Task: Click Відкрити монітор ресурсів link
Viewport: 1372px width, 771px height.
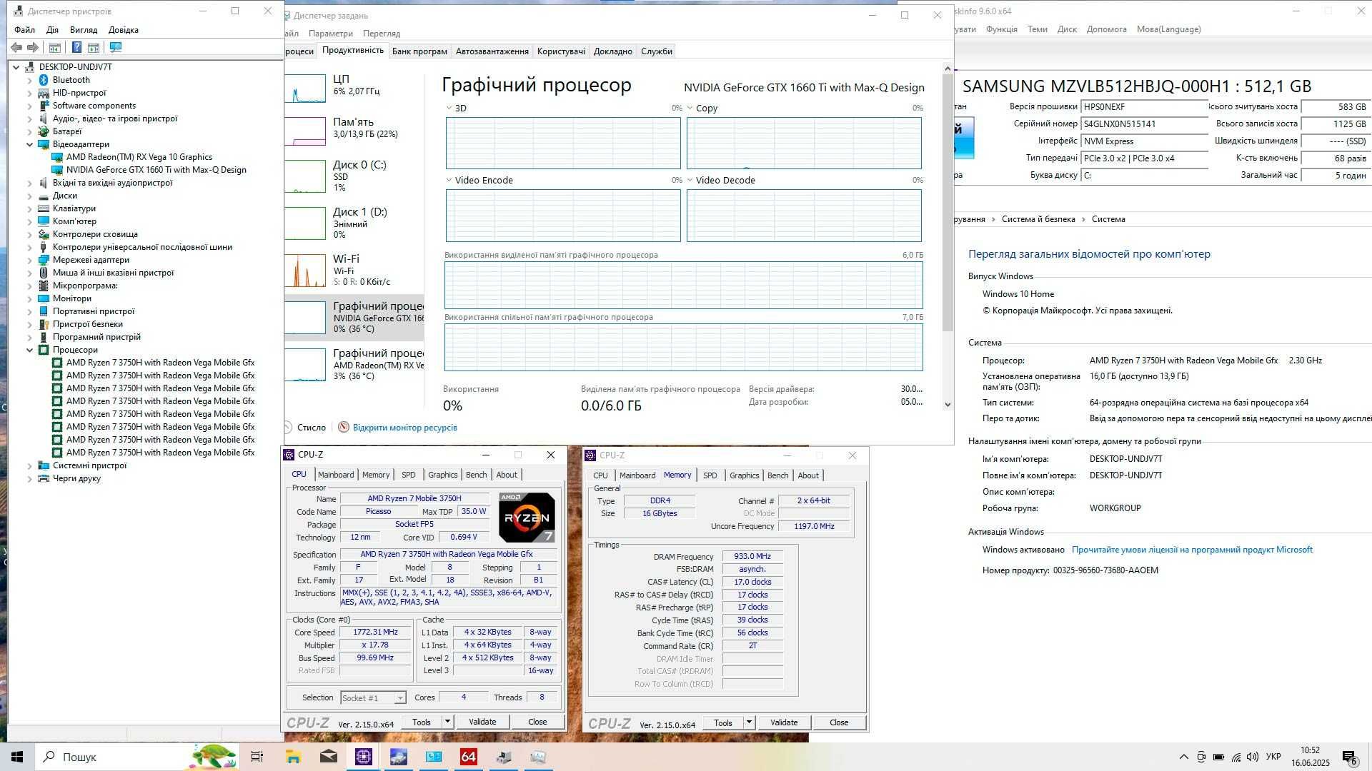Action: pos(404,428)
